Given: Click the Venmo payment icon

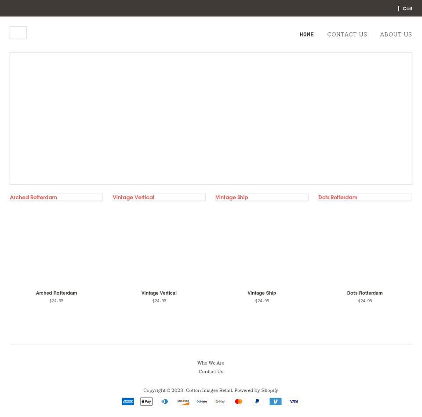Looking at the screenshot, I should pos(275,401).
